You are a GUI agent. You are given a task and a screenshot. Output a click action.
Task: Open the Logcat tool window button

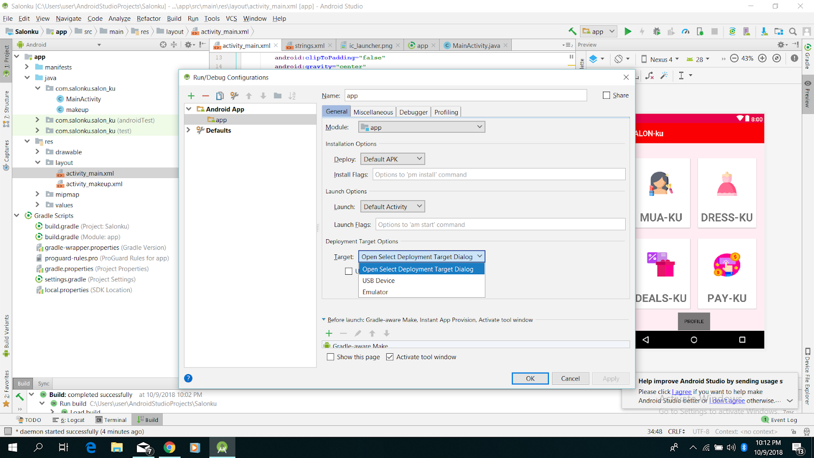(x=69, y=420)
